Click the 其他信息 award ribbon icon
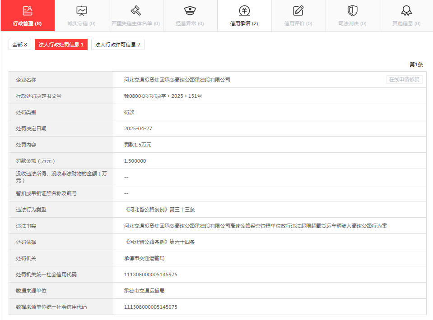This screenshot has height=320, width=433. [x=406, y=11]
